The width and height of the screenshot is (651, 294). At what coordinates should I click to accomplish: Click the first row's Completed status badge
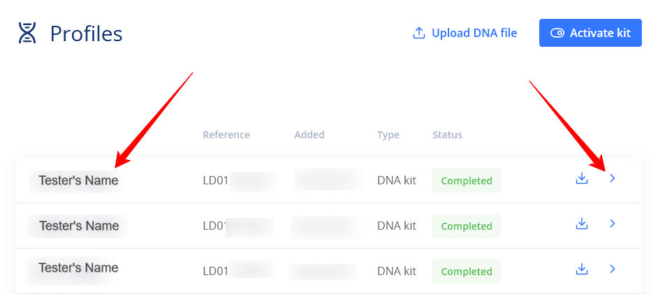[x=467, y=181]
